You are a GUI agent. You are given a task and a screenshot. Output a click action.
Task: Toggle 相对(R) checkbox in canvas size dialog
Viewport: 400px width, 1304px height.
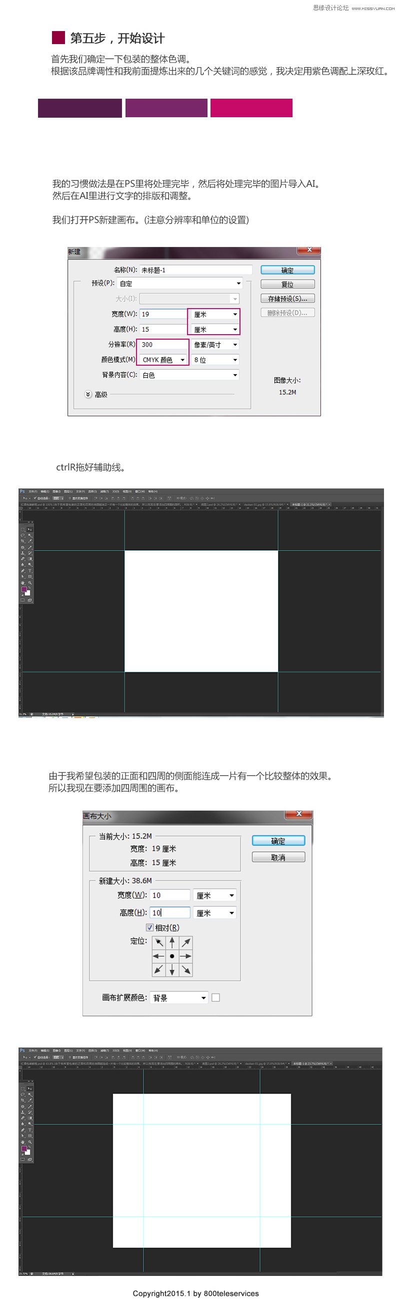coord(149,927)
